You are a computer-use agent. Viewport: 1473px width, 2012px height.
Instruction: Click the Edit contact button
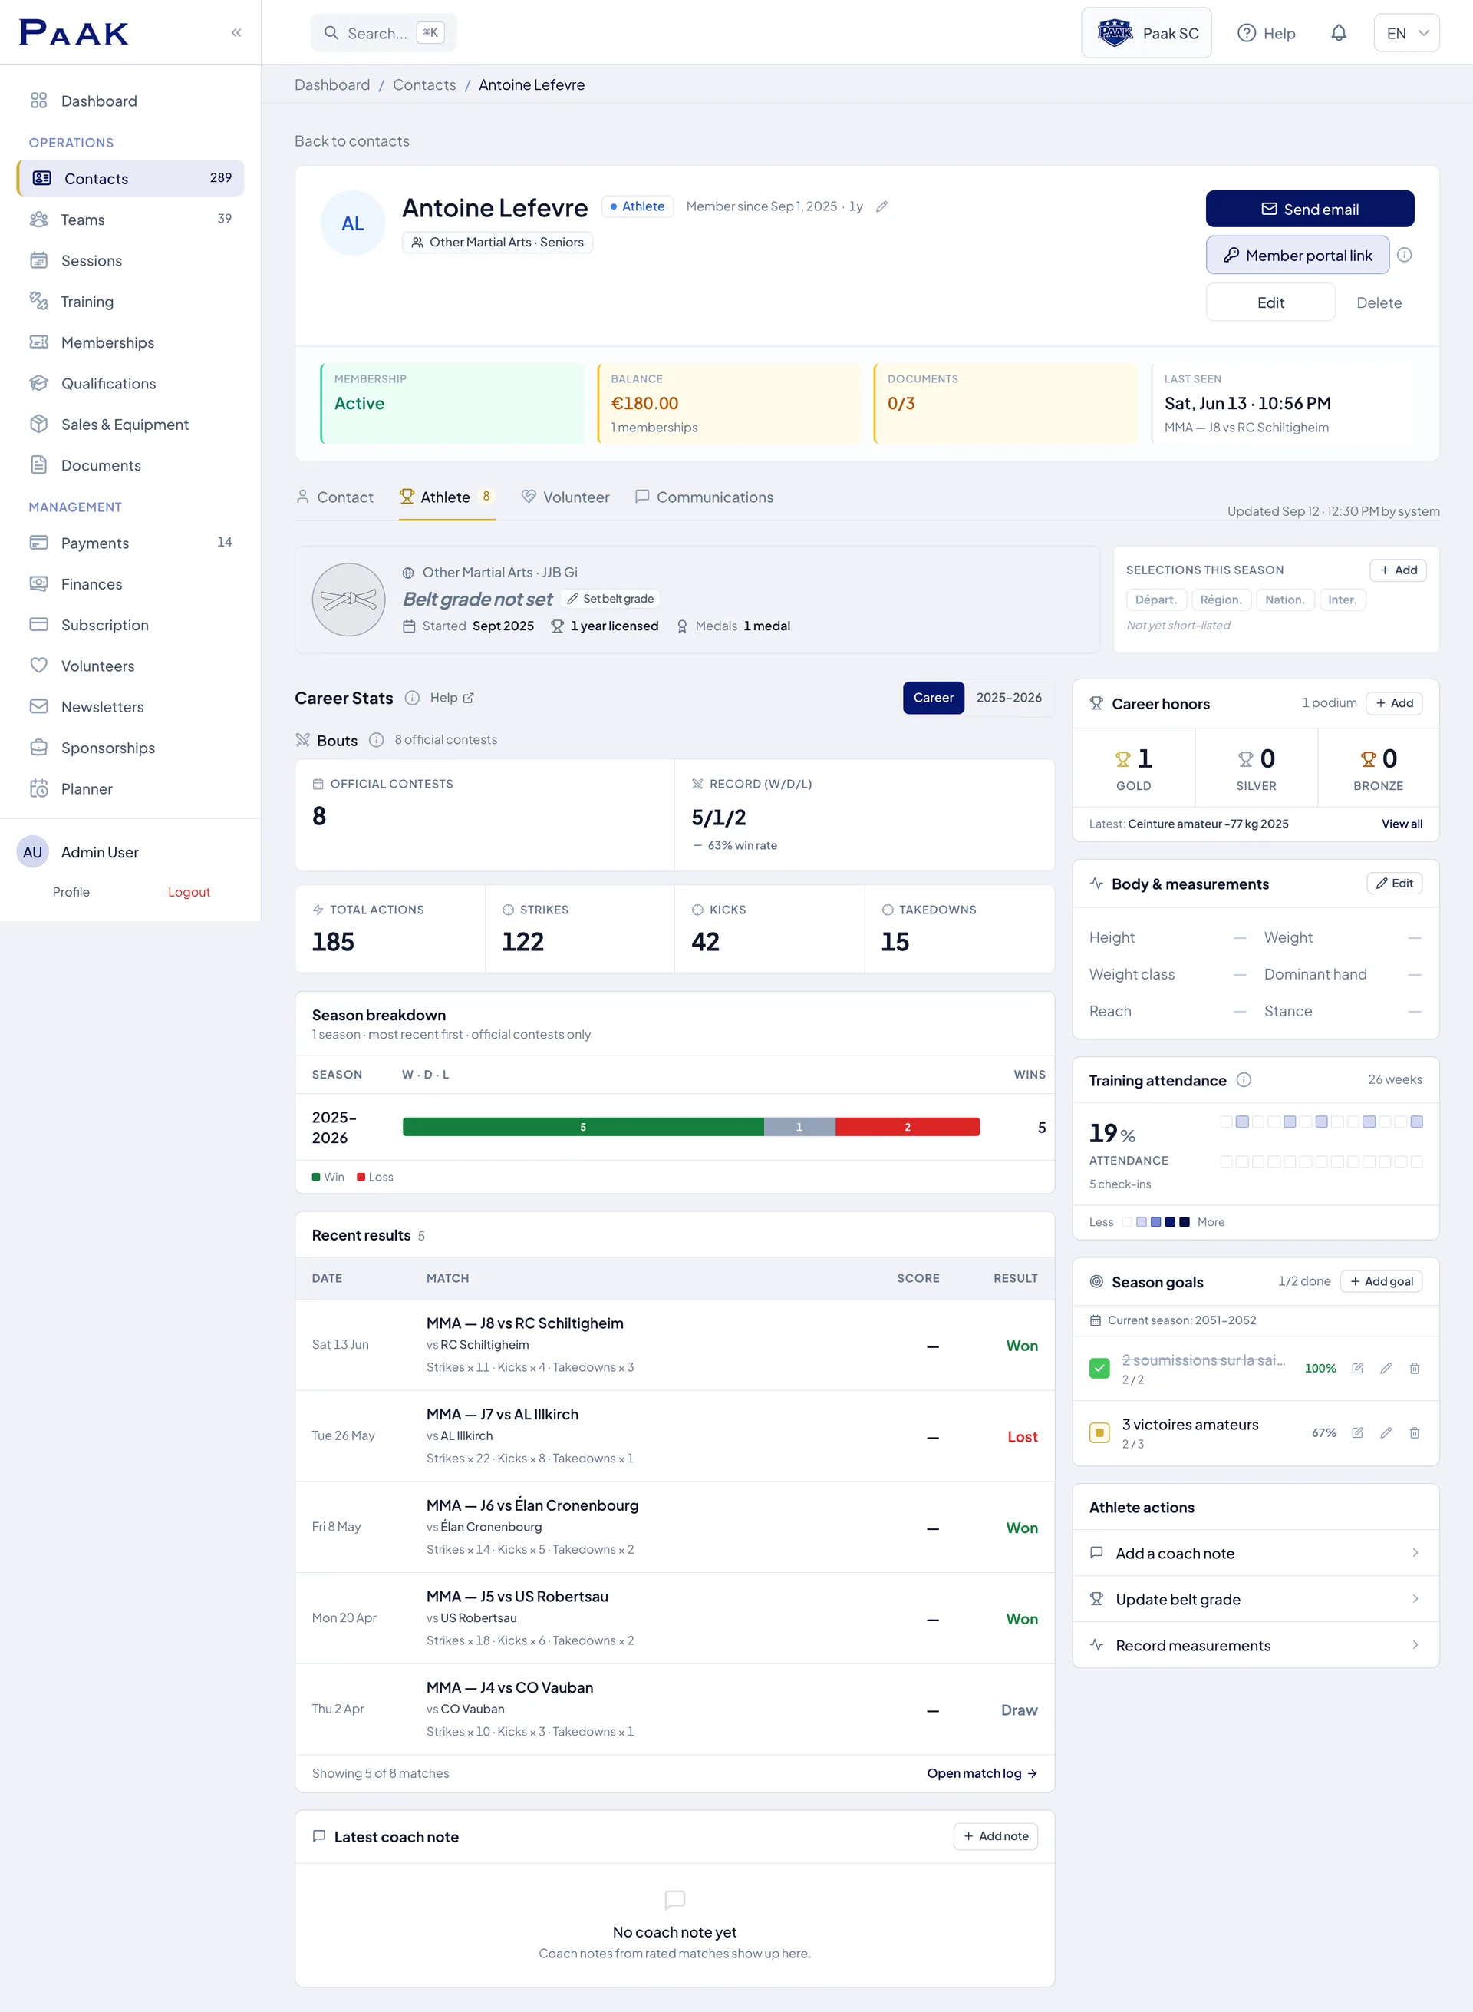pyautogui.click(x=1270, y=302)
